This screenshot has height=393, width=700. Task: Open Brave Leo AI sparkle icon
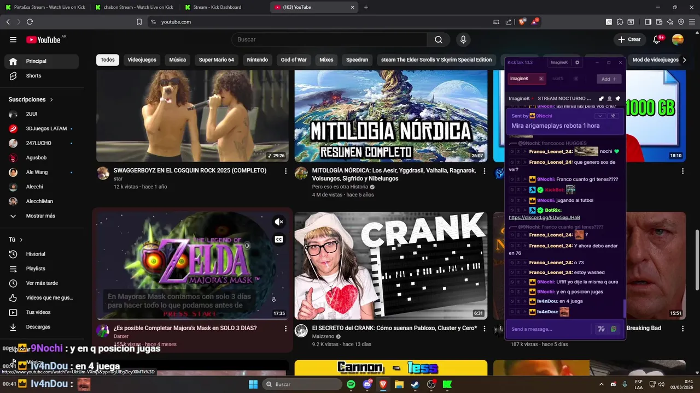pyautogui.click(x=670, y=22)
